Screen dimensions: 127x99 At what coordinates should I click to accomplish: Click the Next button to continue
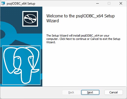[x=90, y=92]
